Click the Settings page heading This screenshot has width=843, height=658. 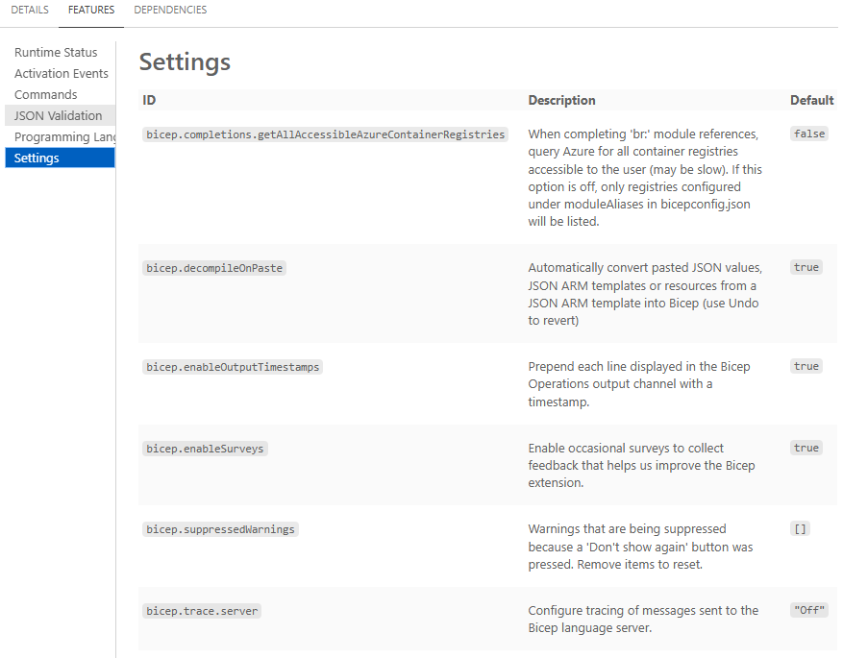point(185,61)
